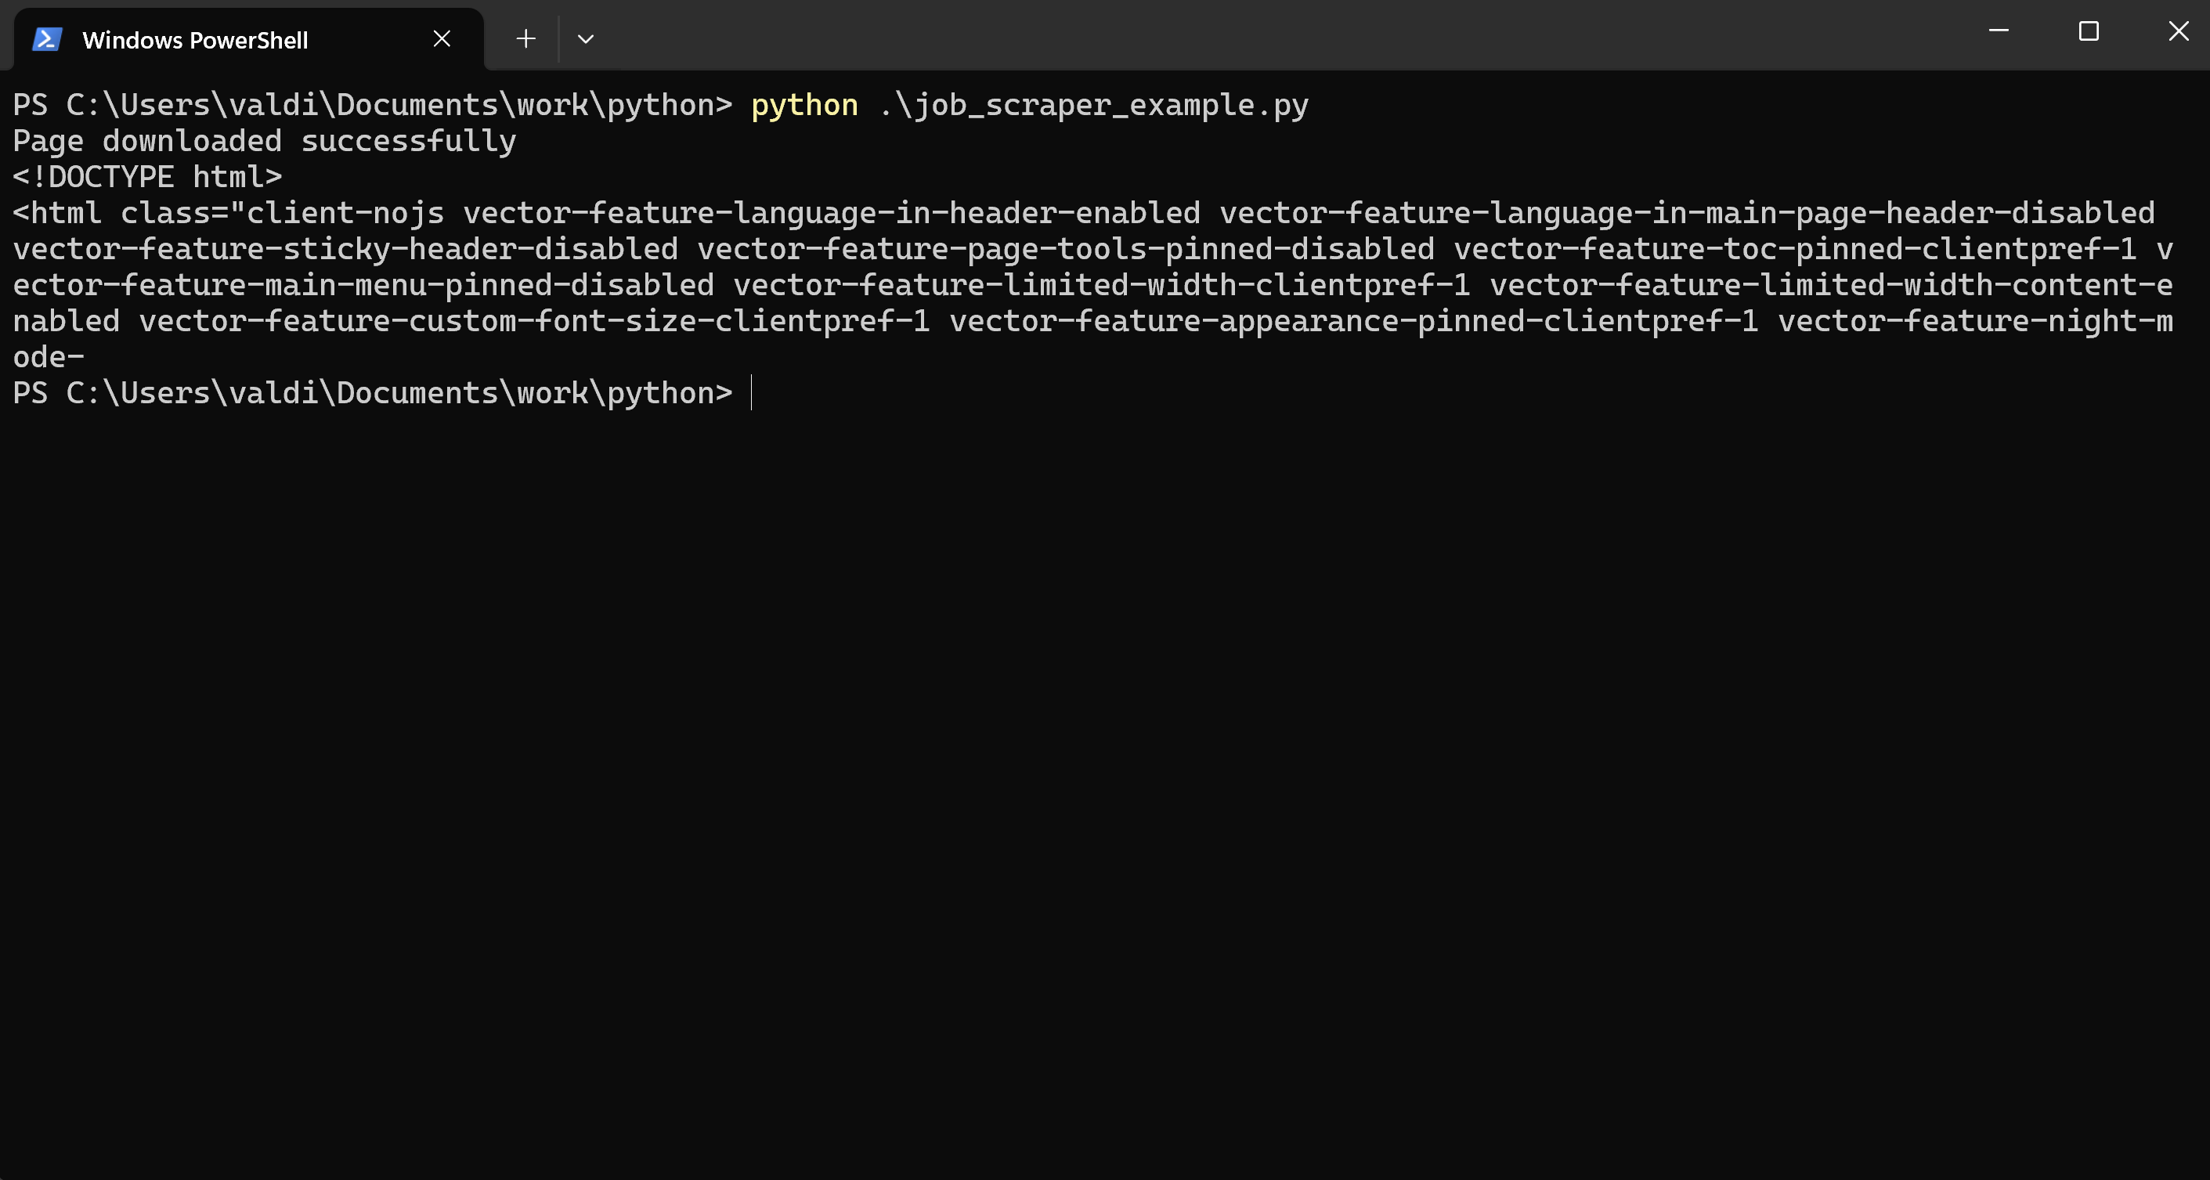Click 'vector-feature-sticky-header-disabled' text
Image resolution: width=2210 pixels, height=1180 pixels.
[x=345, y=249]
